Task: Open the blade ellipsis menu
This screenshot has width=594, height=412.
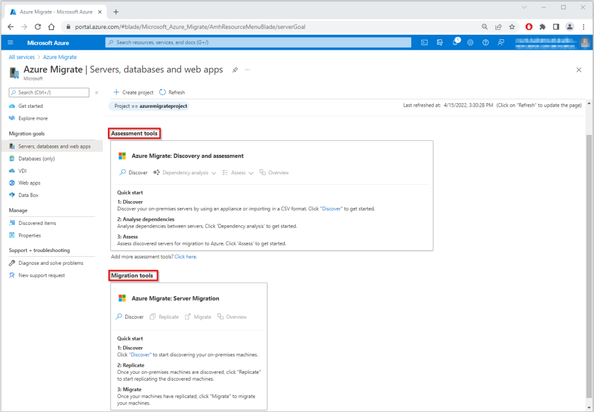Action: (247, 70)
